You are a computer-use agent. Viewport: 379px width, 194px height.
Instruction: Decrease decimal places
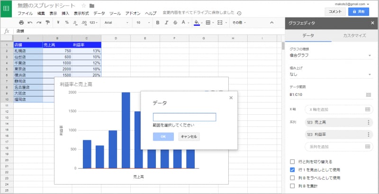click(x=75, y=23)
